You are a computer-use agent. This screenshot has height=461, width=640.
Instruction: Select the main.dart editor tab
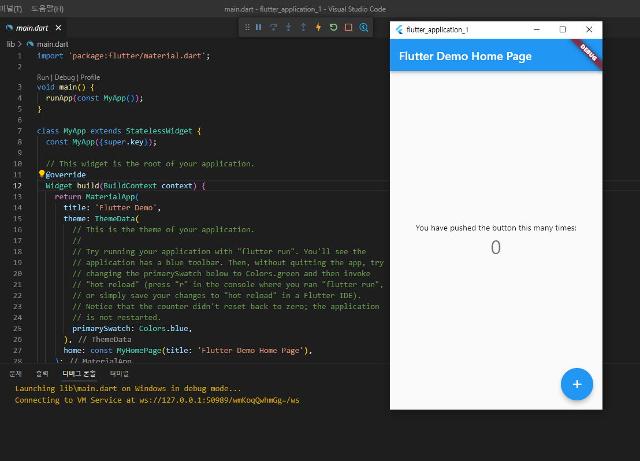[32, 28]
